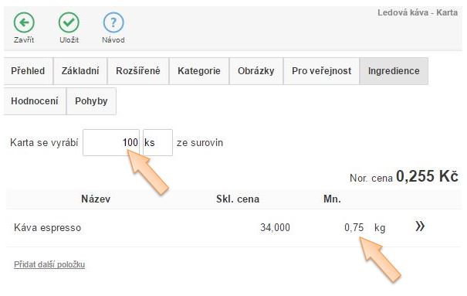
Task: Open the Základní tab
Action: (x=80, y=71)
